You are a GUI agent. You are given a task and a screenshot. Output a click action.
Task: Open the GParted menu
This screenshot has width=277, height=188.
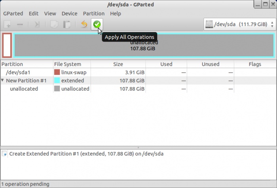point(13,13)
